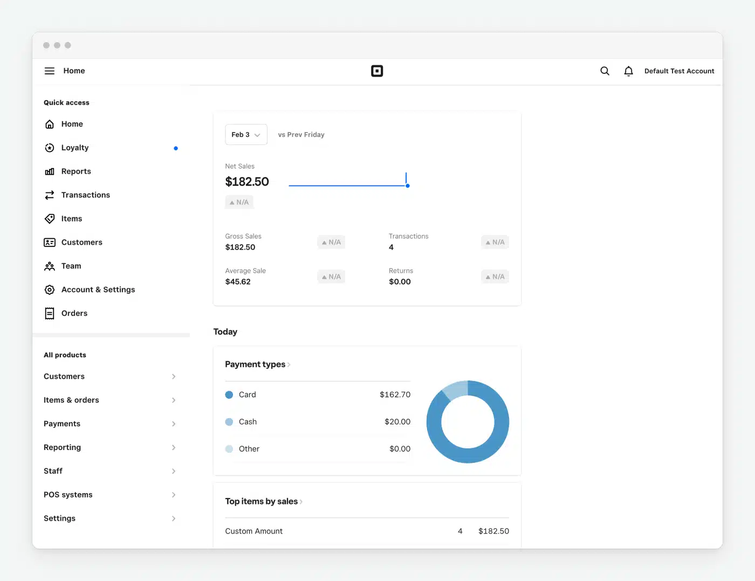Open Account & Settings in sidebar
The height and width of the screenshot is (581, 755).
pyautogui.click(x=98, y=289)
